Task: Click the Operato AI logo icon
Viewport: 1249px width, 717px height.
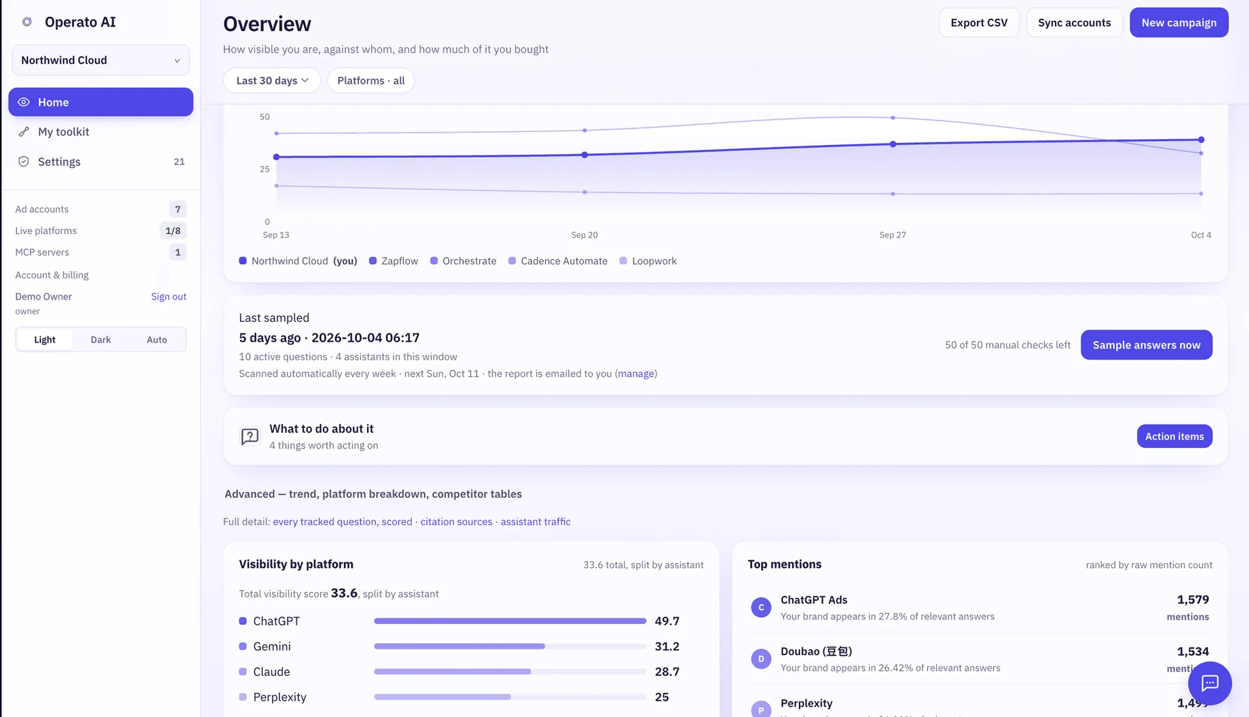Action: click(x=27, y=22)
